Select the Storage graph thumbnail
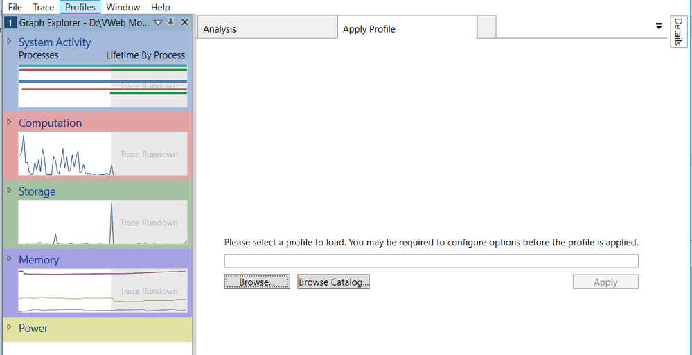The height and width of the screenshot is (355, 692). [103, 222]
